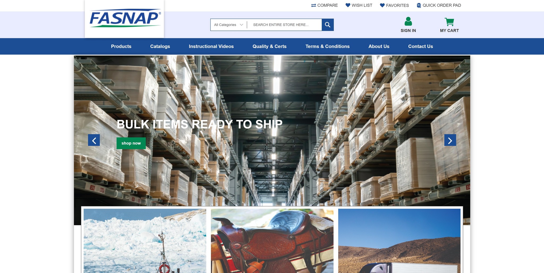
Task: Expand the All Categories dropdown
Action: click(x=228, y=25)
